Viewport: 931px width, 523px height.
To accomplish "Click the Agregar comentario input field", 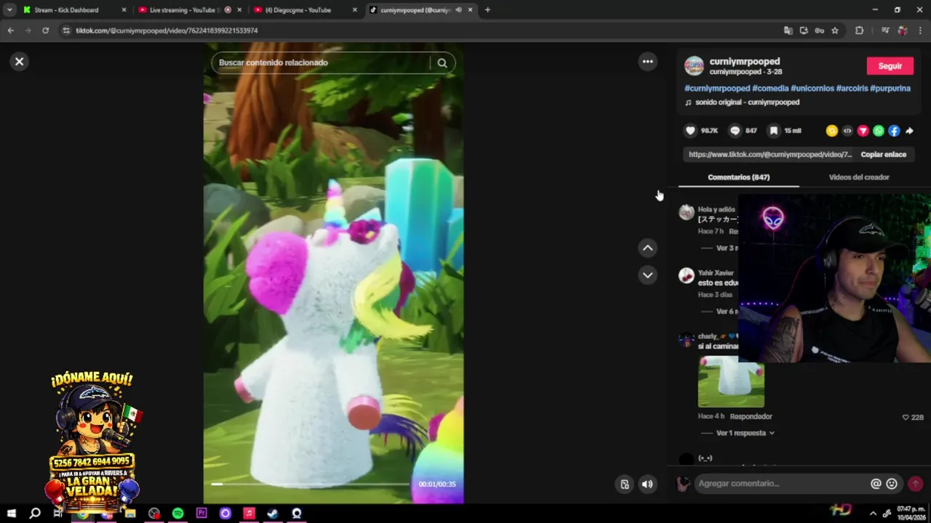I will pos(781,484).
